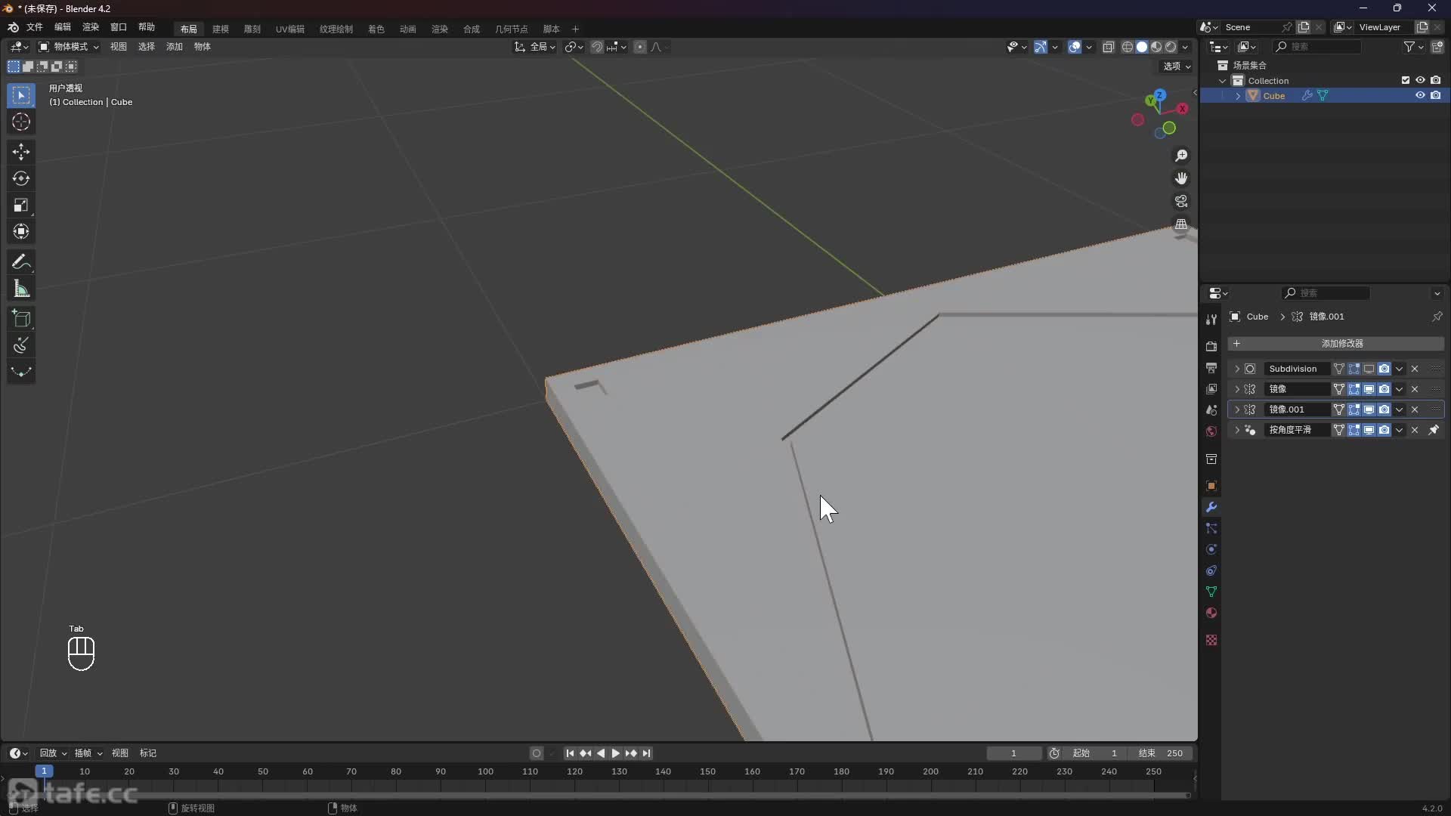Select the Measure ruler tool

tap(21, 289)
